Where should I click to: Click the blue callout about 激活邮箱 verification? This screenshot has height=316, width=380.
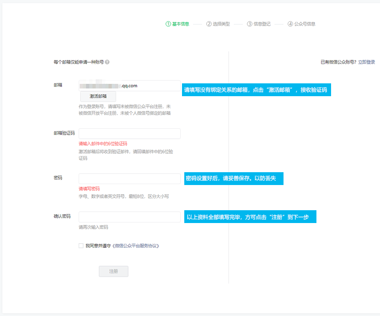click(256, 90)
